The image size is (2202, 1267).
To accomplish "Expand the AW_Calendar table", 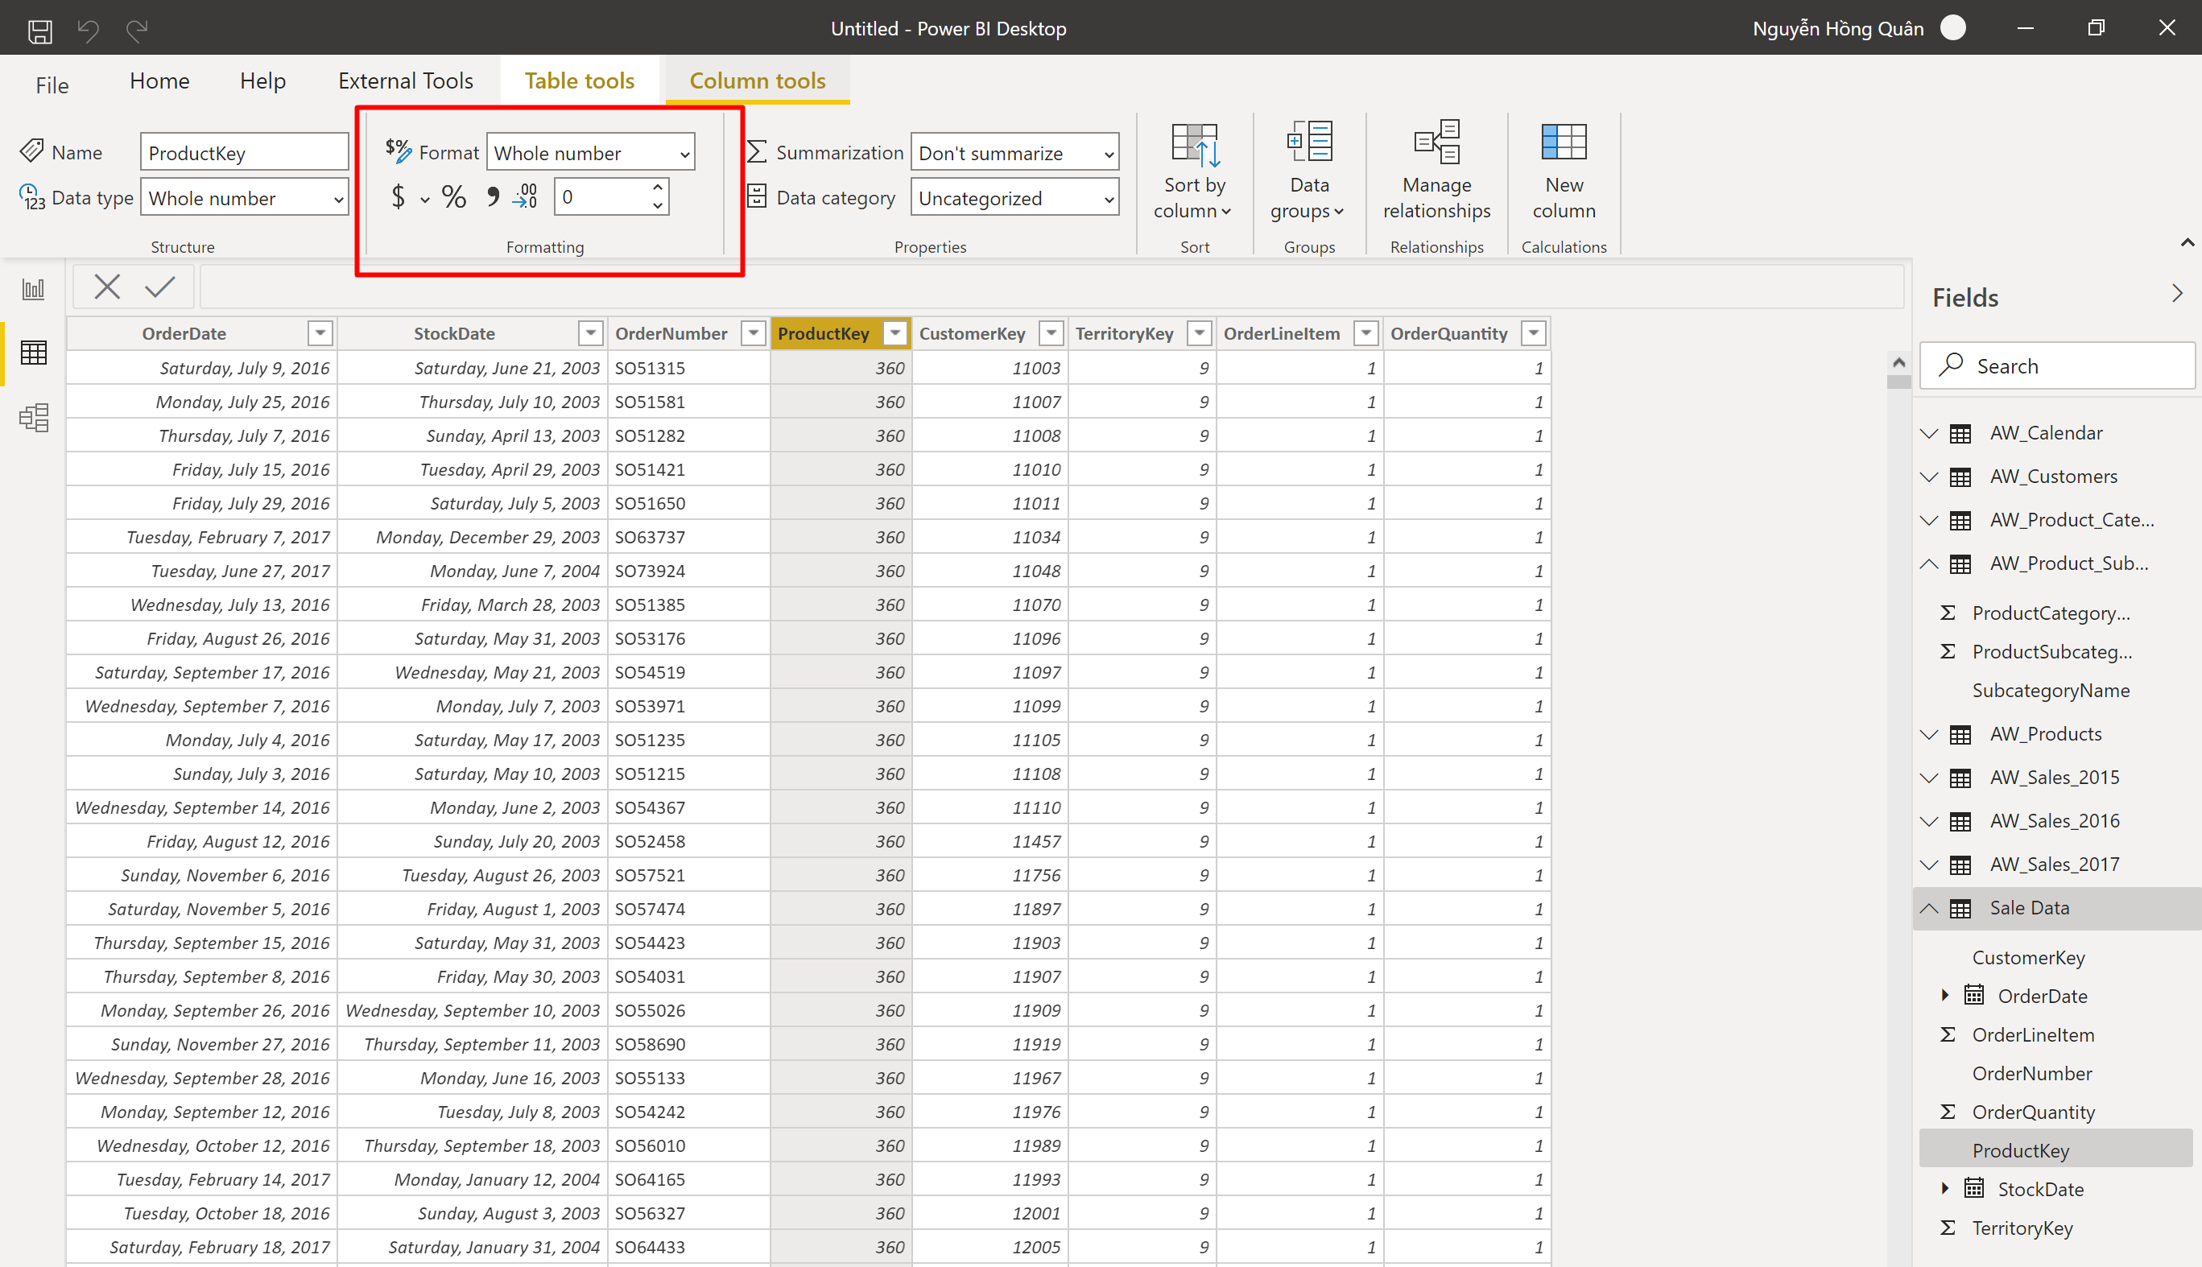I will 1929,433.
